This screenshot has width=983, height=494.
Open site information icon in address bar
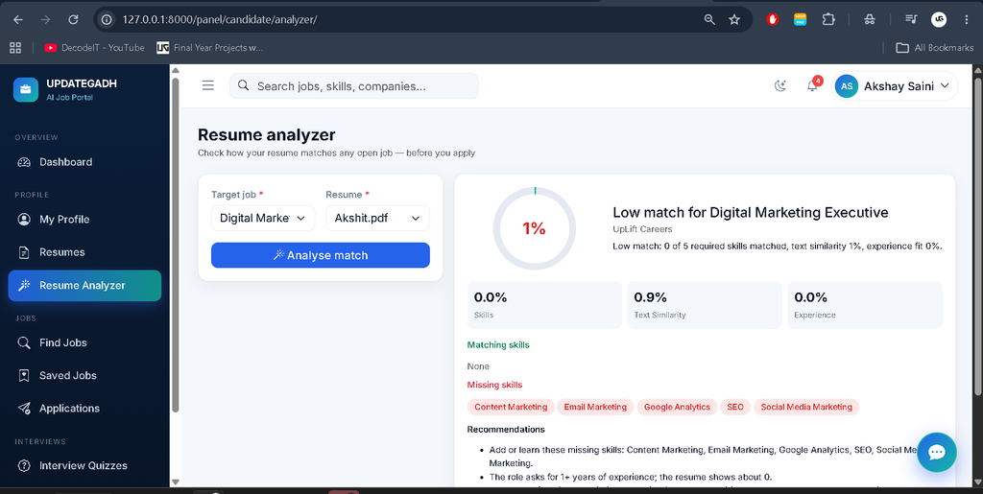coord(107,19)
